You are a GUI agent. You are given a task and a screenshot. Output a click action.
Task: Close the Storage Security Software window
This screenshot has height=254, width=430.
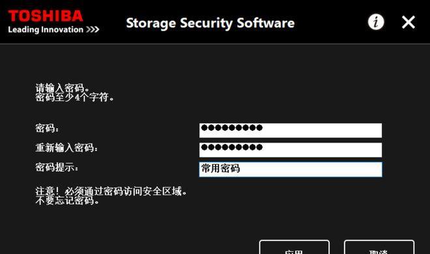(x=408, y=22)
